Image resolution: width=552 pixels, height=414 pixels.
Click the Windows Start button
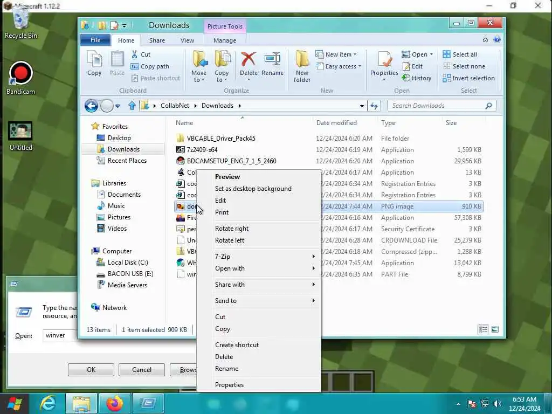pyautogui.click(x=14, y=403)
